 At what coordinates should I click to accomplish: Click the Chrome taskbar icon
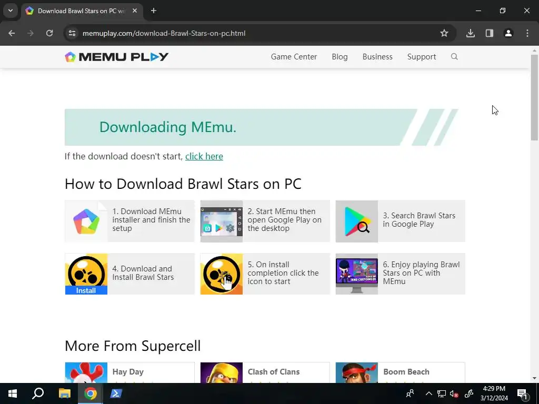[91, 393]
